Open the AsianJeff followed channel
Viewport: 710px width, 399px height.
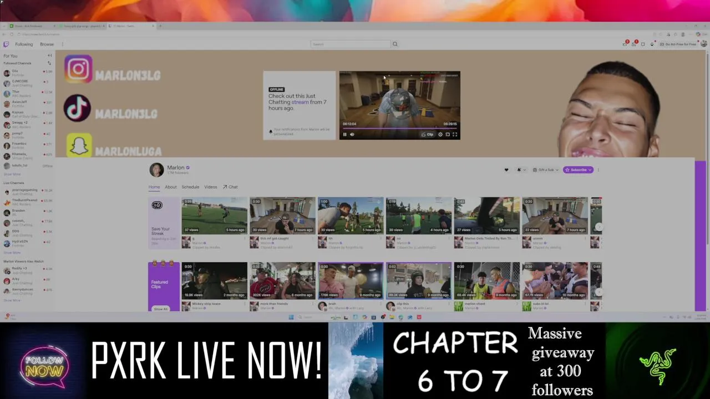click(x=28, y=104)
